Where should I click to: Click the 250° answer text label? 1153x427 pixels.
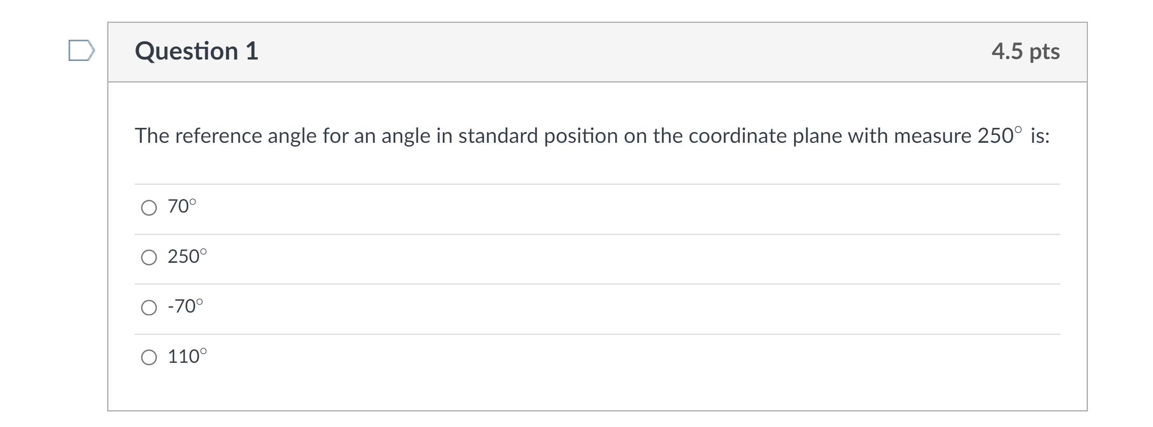pos(186,256)
